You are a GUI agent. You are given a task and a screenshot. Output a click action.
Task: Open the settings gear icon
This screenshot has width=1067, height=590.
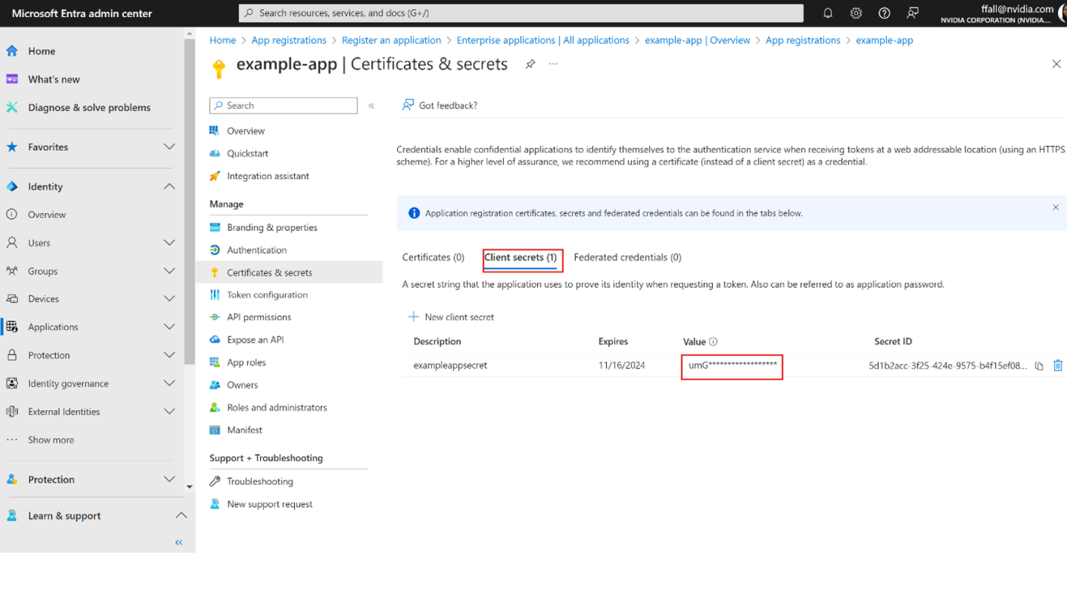[856, 13]
